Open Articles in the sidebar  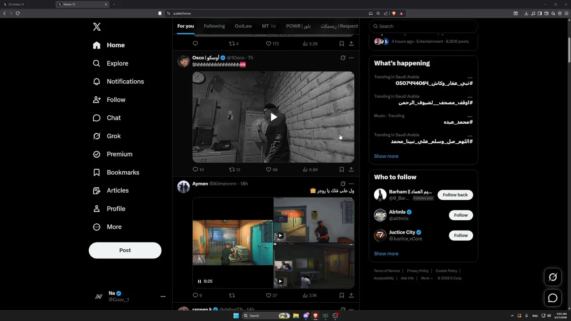click(111, 190)
